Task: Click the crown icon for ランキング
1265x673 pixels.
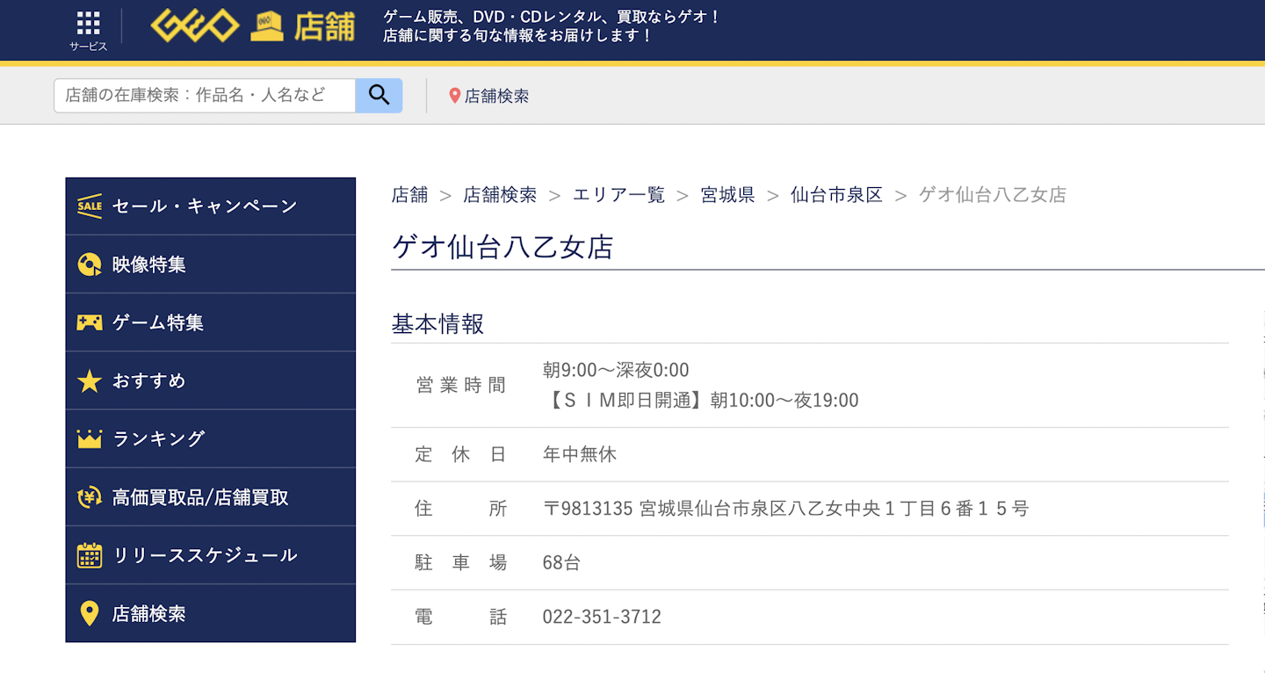Action: 90,439
